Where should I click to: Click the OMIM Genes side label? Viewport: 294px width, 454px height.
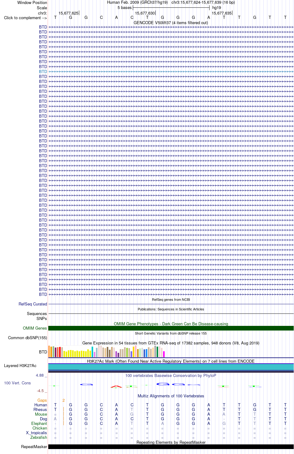[35, 328]
